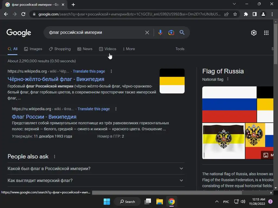
Task: Expand Какой был флаг в Российской империи
Action: [96, 168]
